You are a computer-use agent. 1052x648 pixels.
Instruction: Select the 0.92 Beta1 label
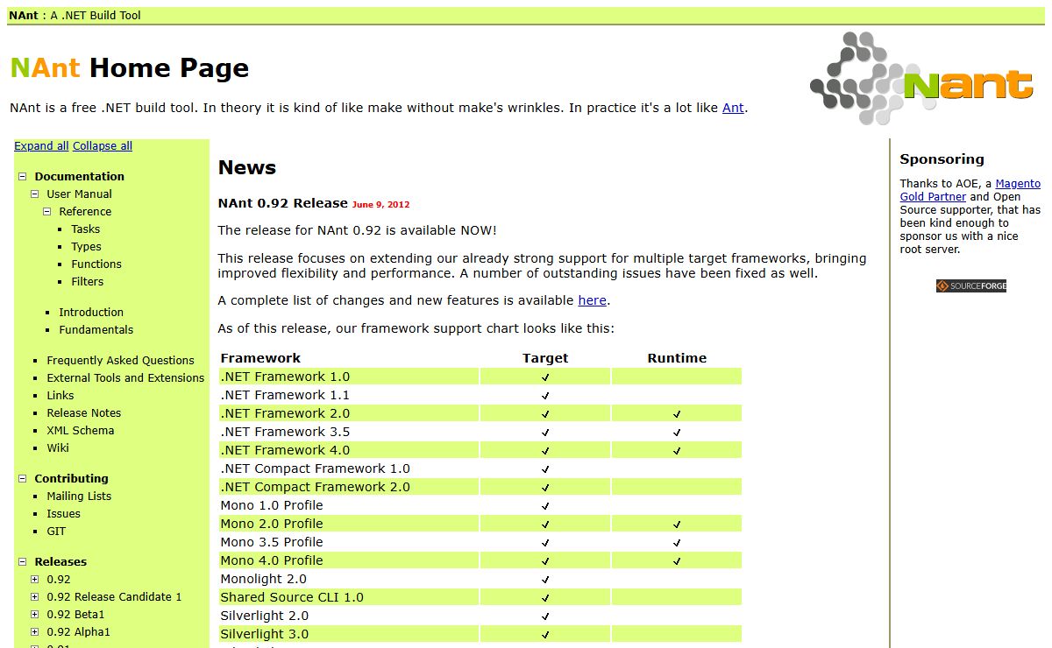click(75, 614)
